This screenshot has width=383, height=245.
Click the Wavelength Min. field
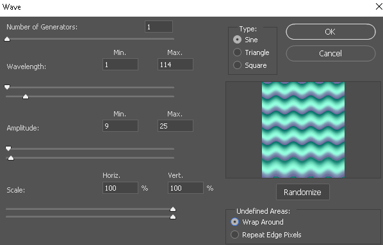click(120, 65)
